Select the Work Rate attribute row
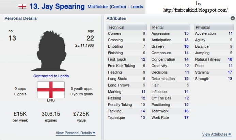 (170, 118)
